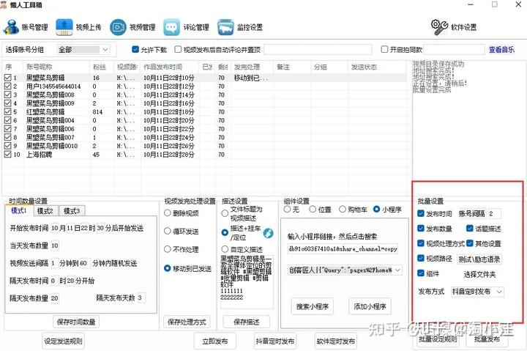527x351 pixels.
Task: Click the 懒人工具箱 app icon in title bar
Action: coord(4,4)
